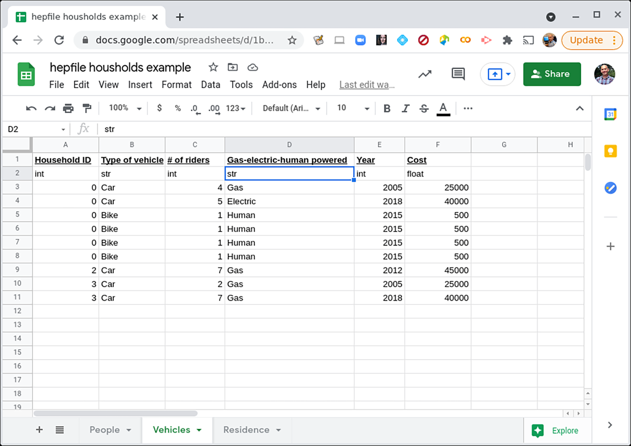
Task: Activate the Paint format roller icon
Action: 87,108
